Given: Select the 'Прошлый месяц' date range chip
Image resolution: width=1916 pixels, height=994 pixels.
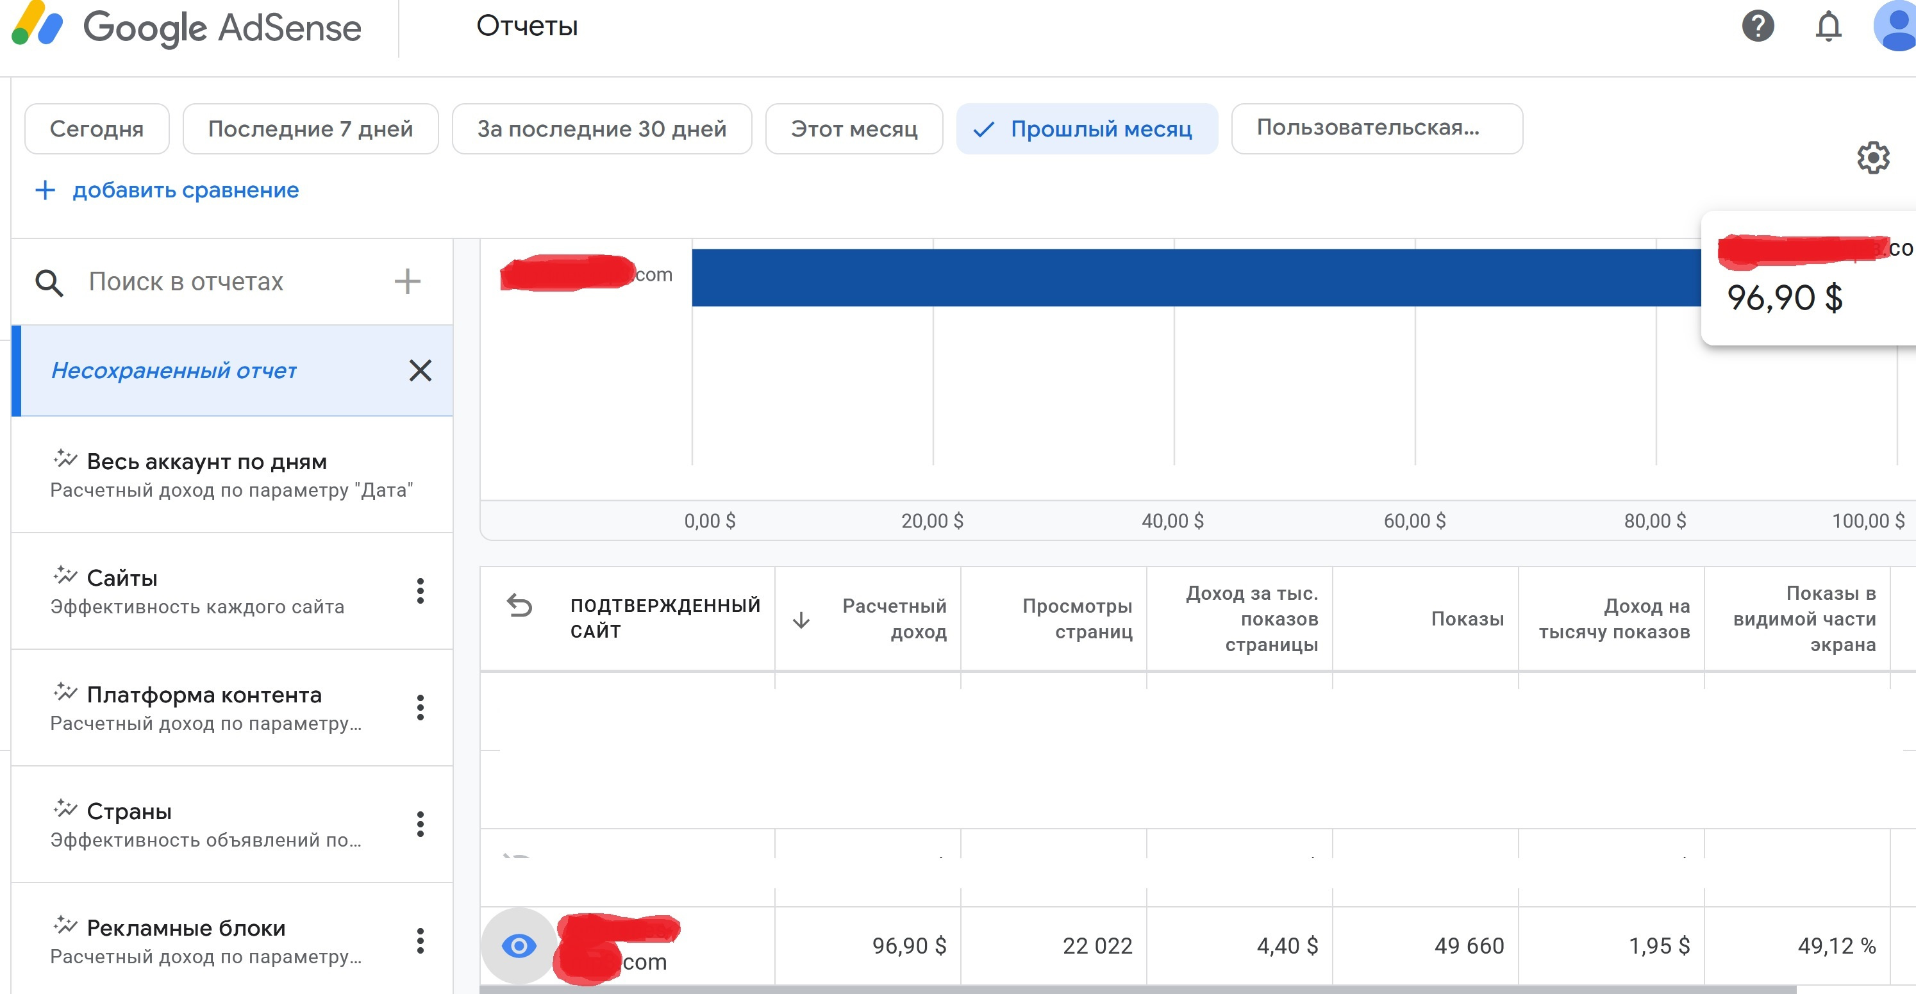Looking at the screenshot, I should [x=1087, y=129].
